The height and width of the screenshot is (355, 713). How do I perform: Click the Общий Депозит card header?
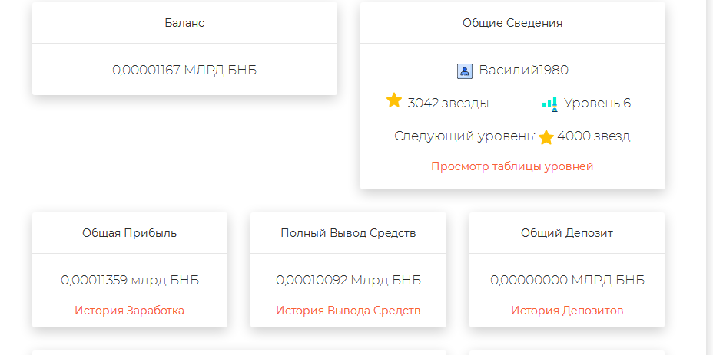(x=567, y=233)
